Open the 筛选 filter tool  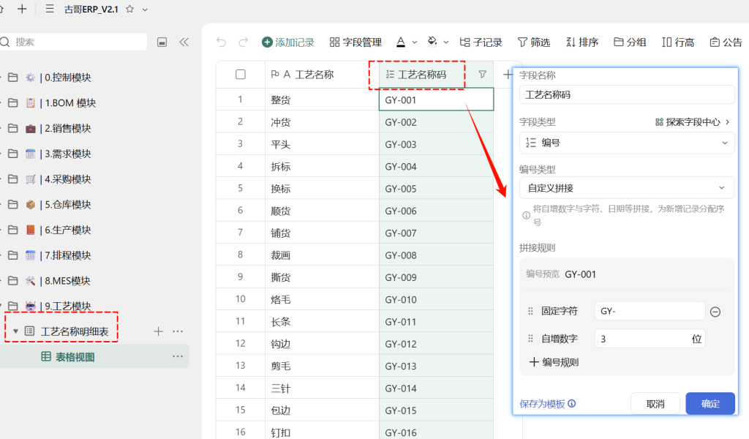(x=534, y=42)
